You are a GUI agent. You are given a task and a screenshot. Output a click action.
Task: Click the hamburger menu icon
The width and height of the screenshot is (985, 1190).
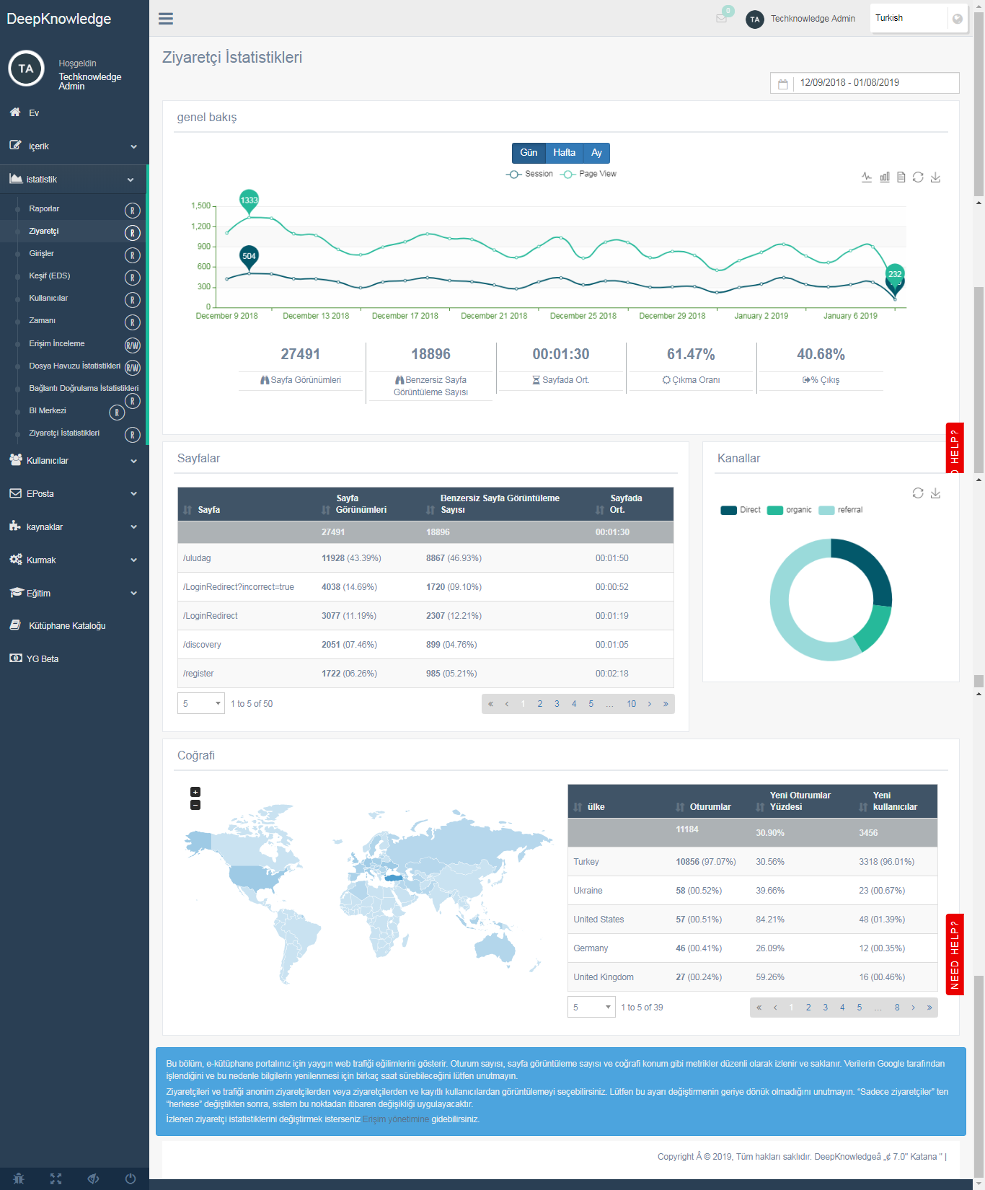(x=166, y=19)
